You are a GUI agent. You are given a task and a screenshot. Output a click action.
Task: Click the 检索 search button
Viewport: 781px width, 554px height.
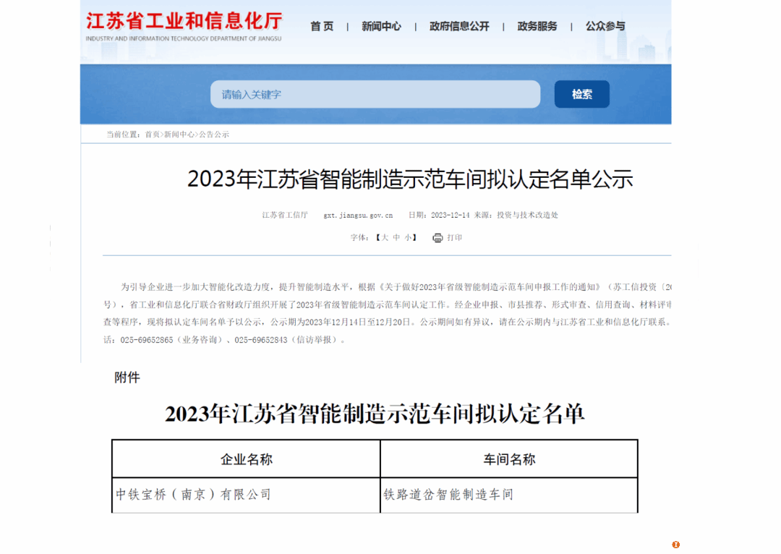click(581, 94)
